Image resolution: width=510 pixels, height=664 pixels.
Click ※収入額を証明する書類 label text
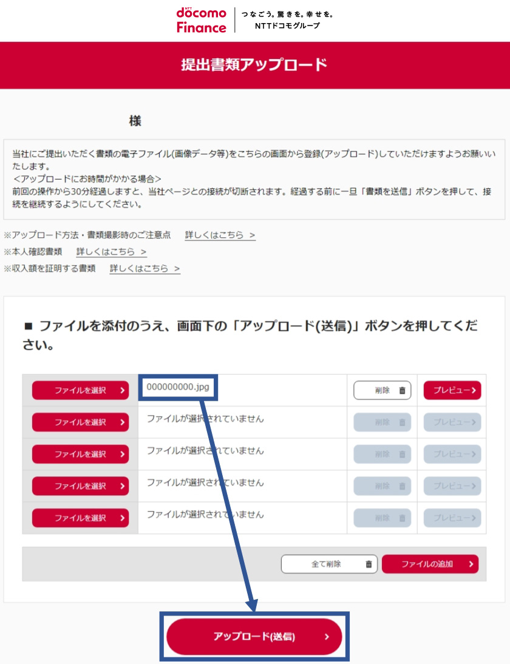pyautogui.click(x=50, y=268)
